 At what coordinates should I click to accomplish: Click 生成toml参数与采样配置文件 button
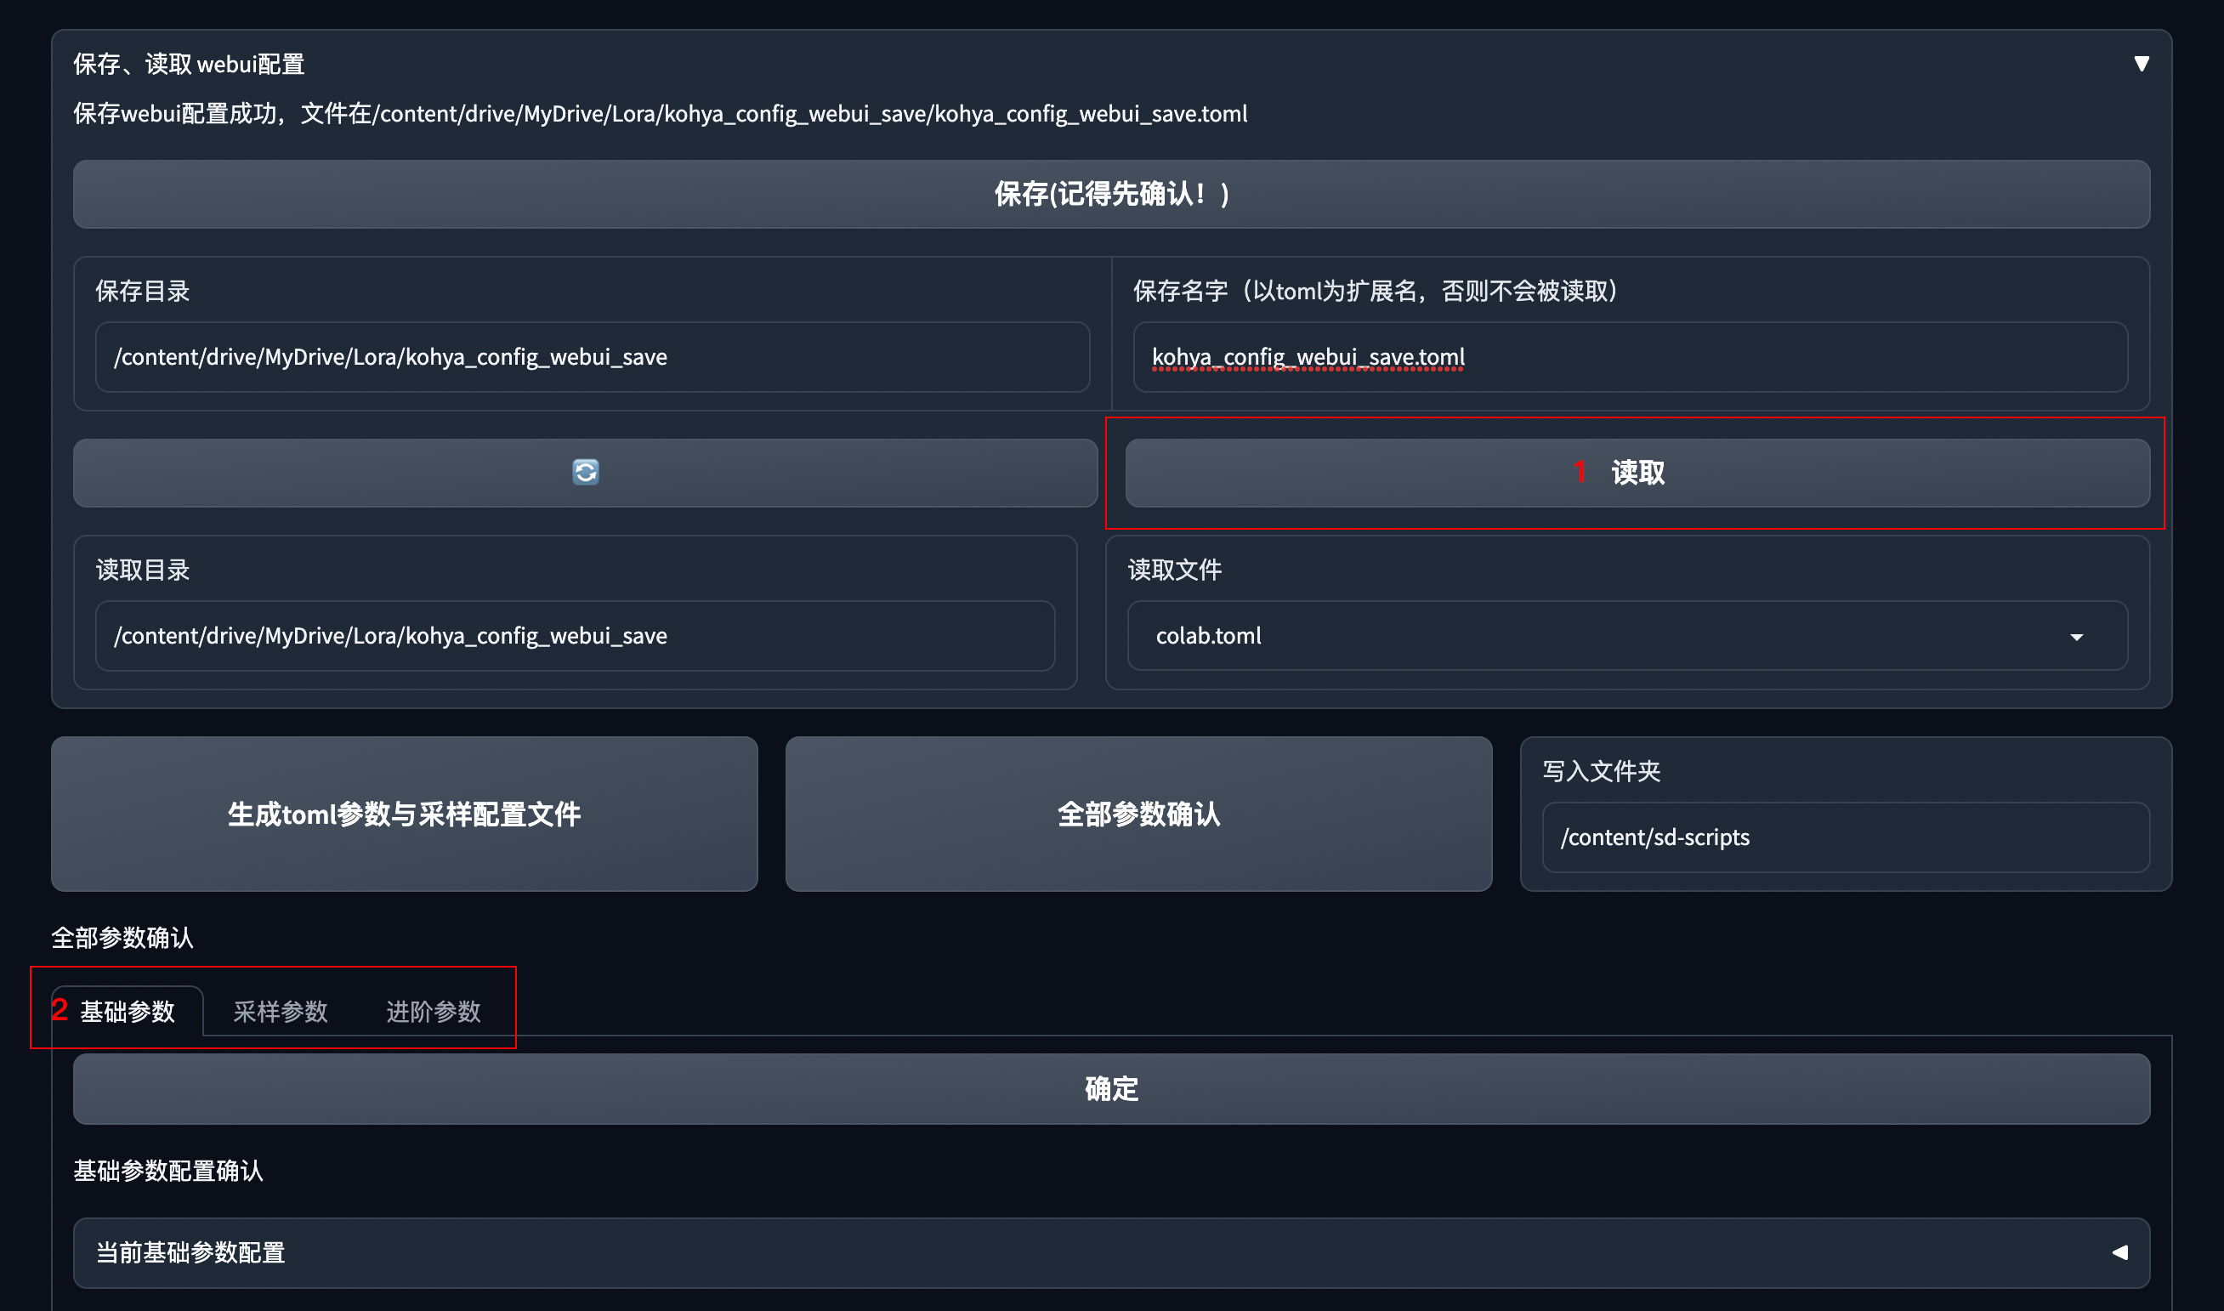404,814
